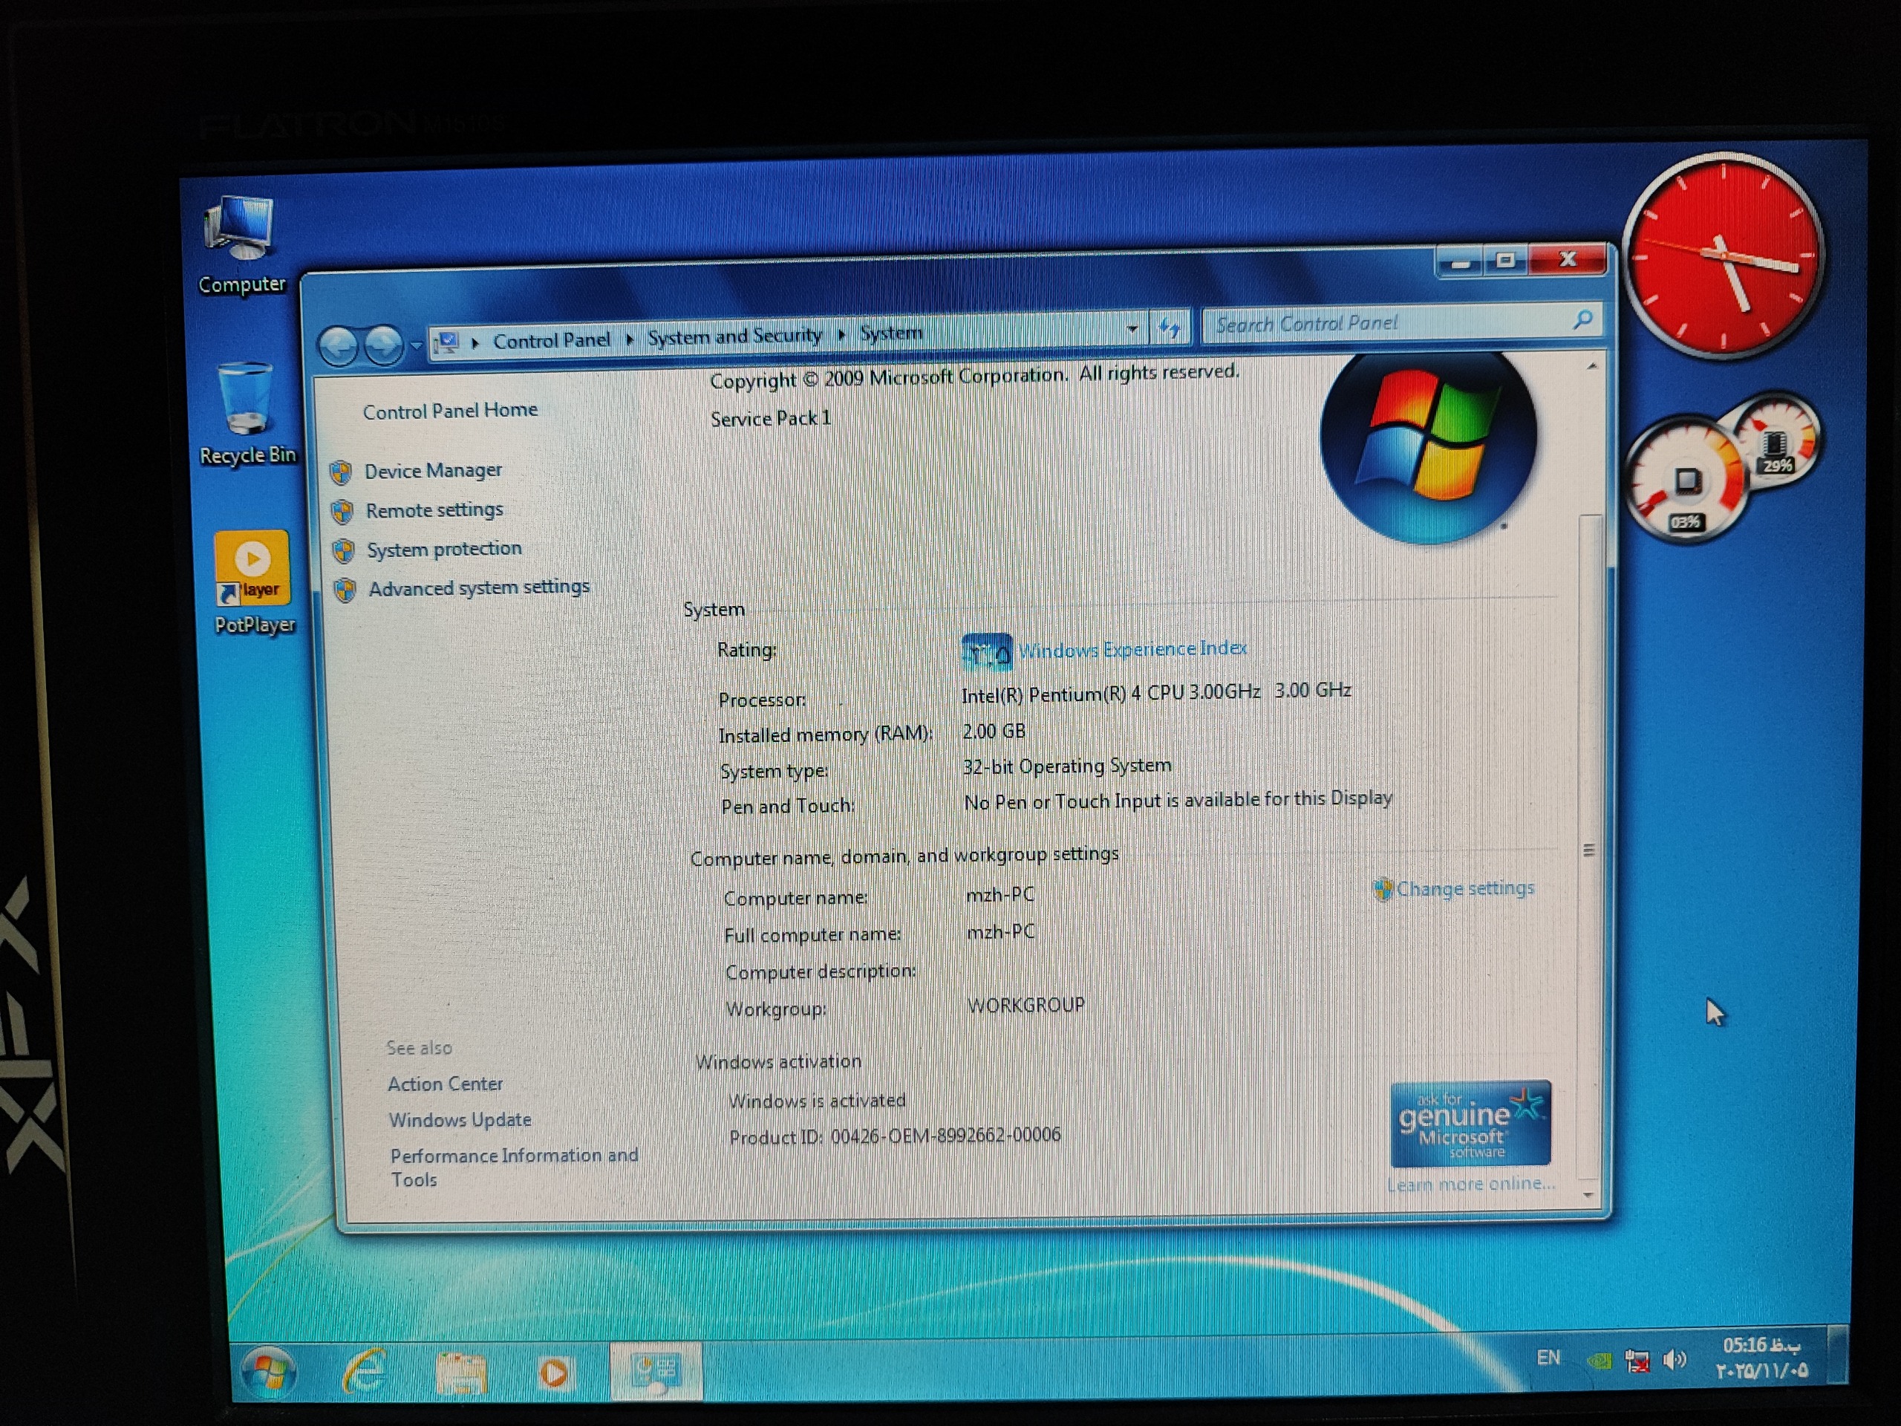Image resolution: width=1901 pixels, height=1426 pixels.
Task: Expand arrow after System and Security
Action: pos(841,334)
